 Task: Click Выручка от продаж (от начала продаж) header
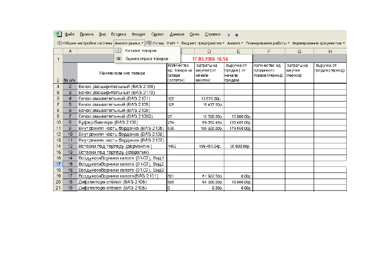point(238,73)
